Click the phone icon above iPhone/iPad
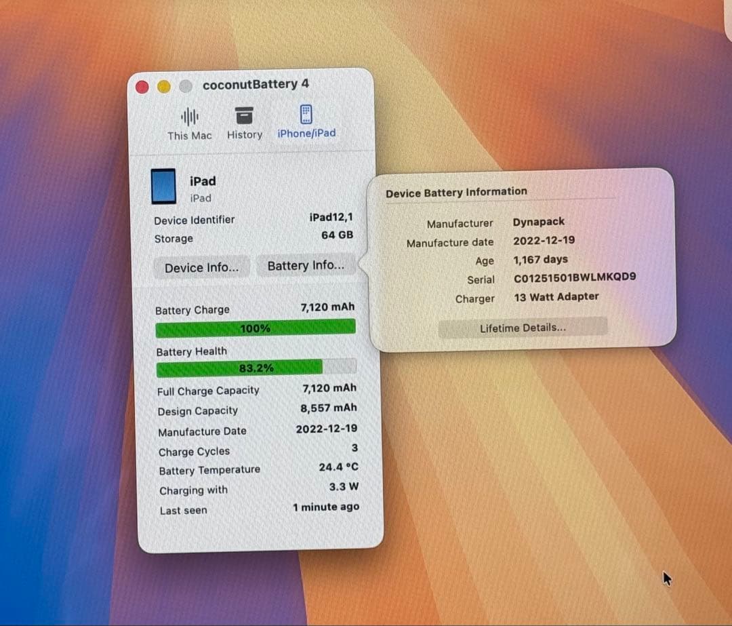 306,114
